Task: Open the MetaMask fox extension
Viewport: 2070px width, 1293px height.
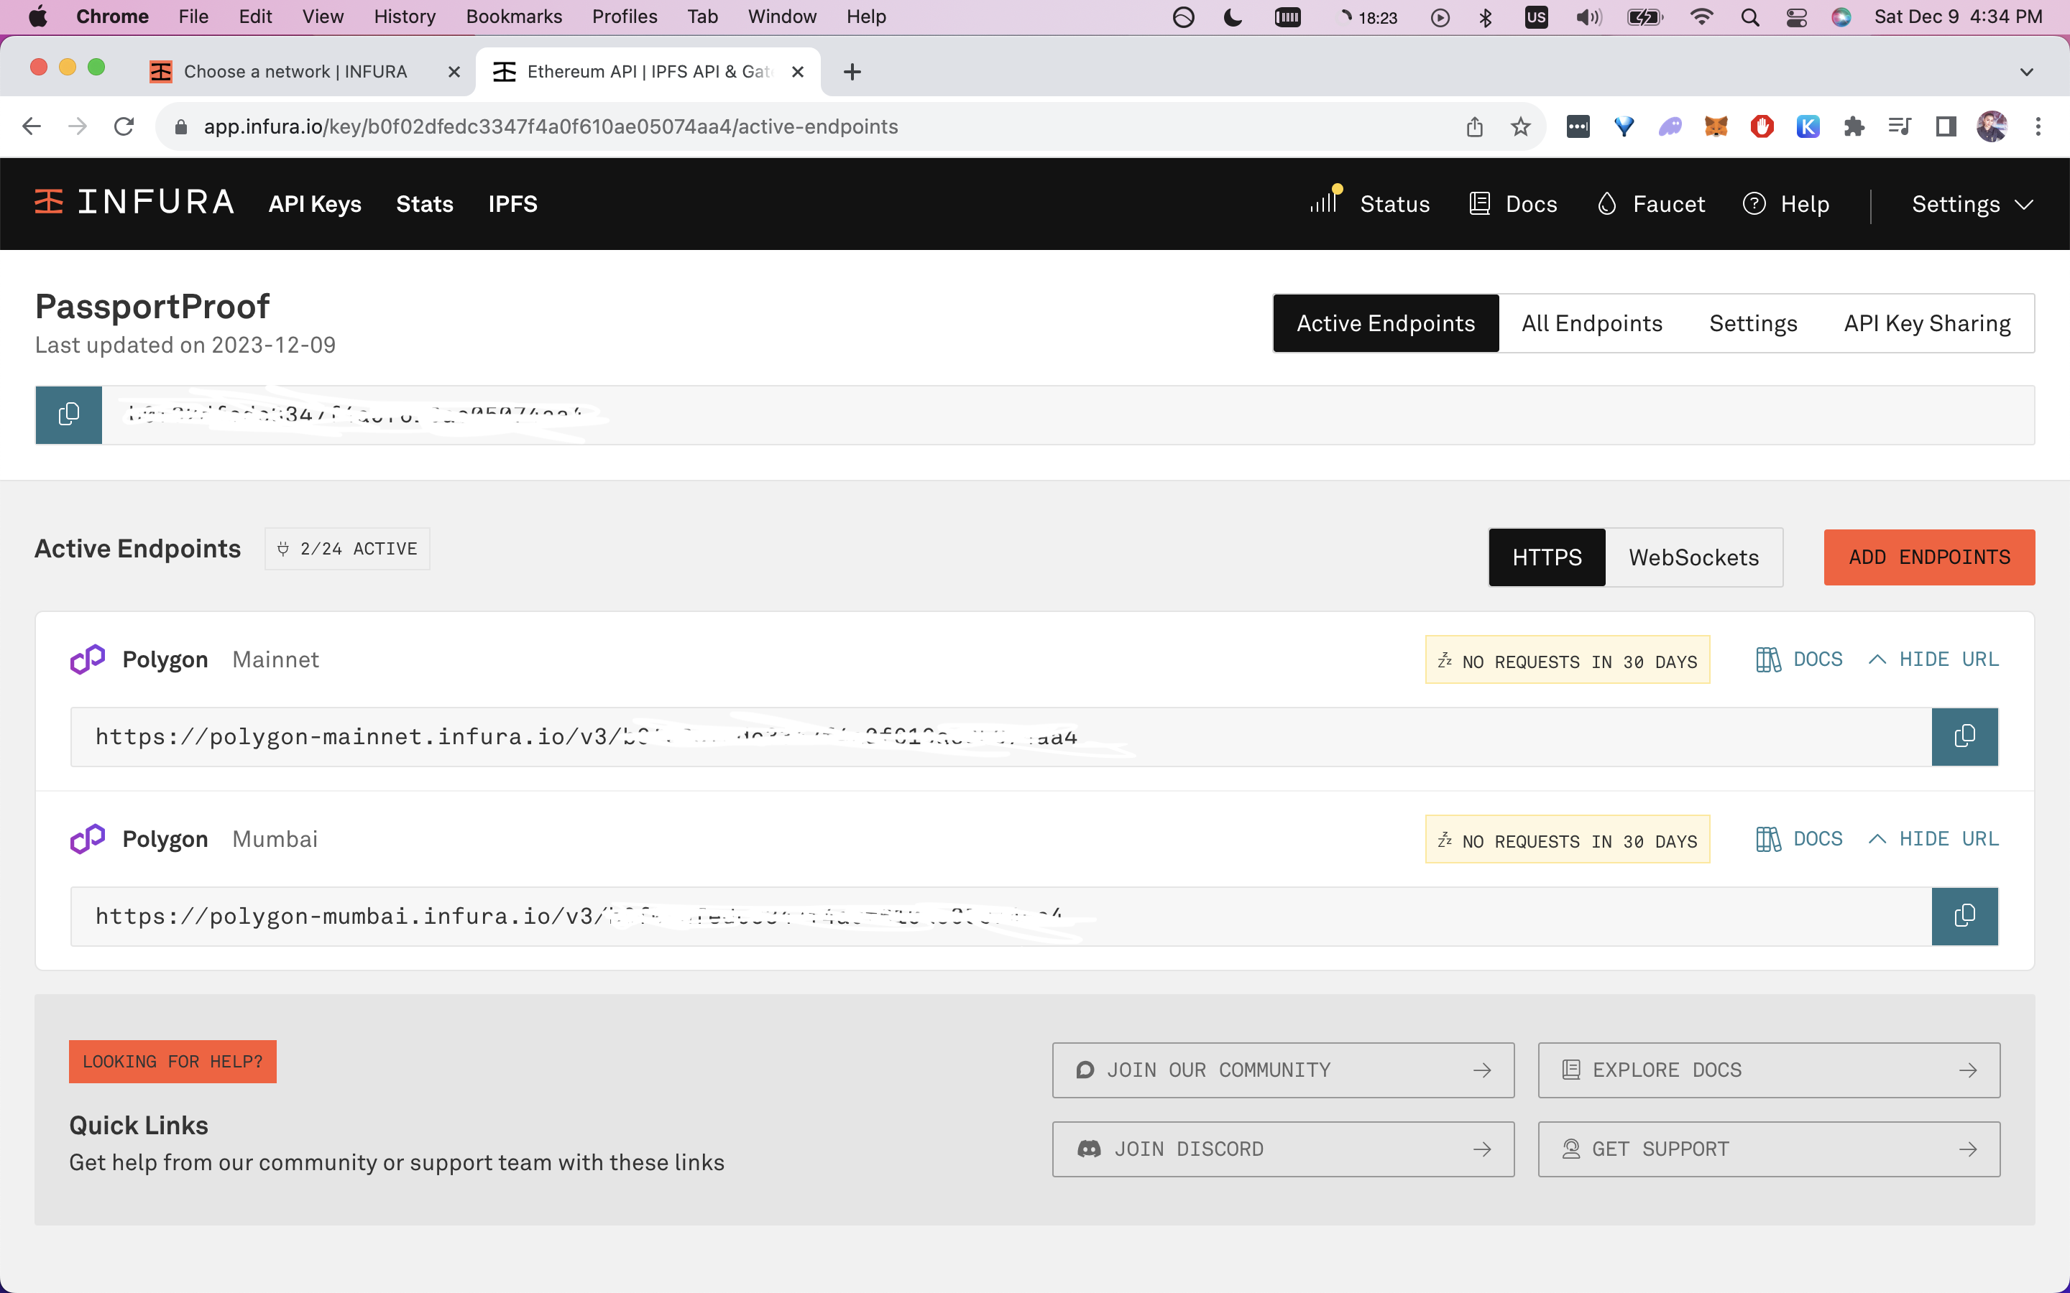Action: click(x=1716, y=126)
